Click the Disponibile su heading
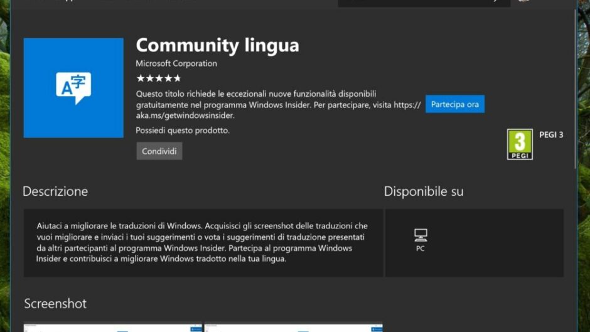Screen dimensions: 590x332 click(424, 191)
